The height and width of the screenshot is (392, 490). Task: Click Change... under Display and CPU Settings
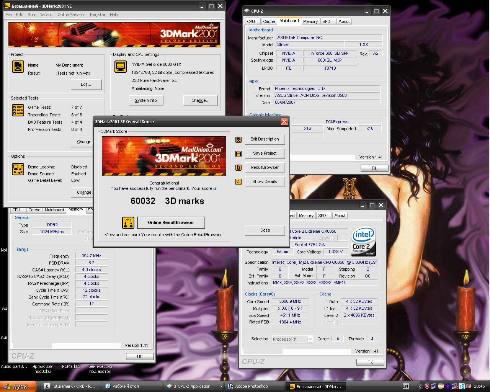[x=201, y=100]
